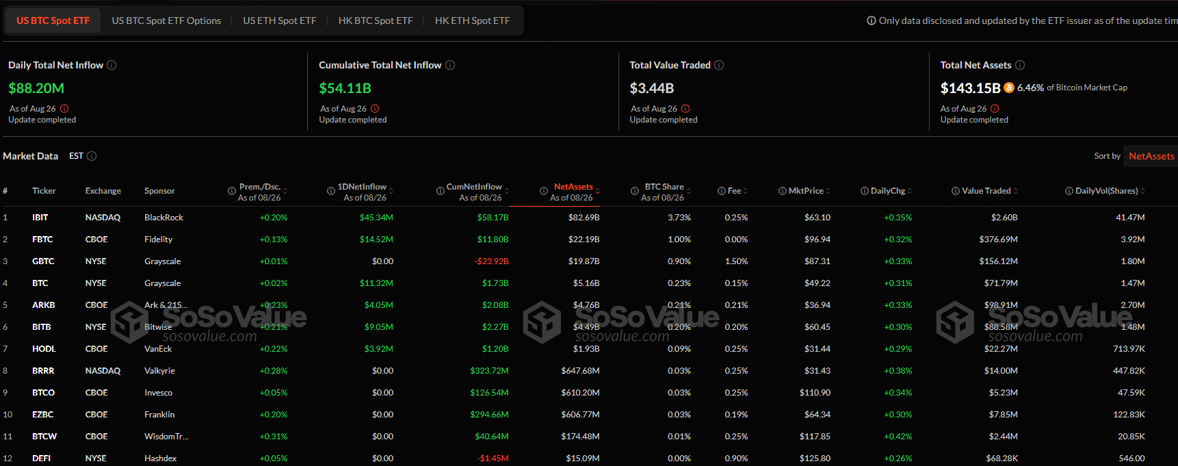1178x466 pixels.
Task: Click info icon beside Daily Total Net Inflow
Action: 112,65
